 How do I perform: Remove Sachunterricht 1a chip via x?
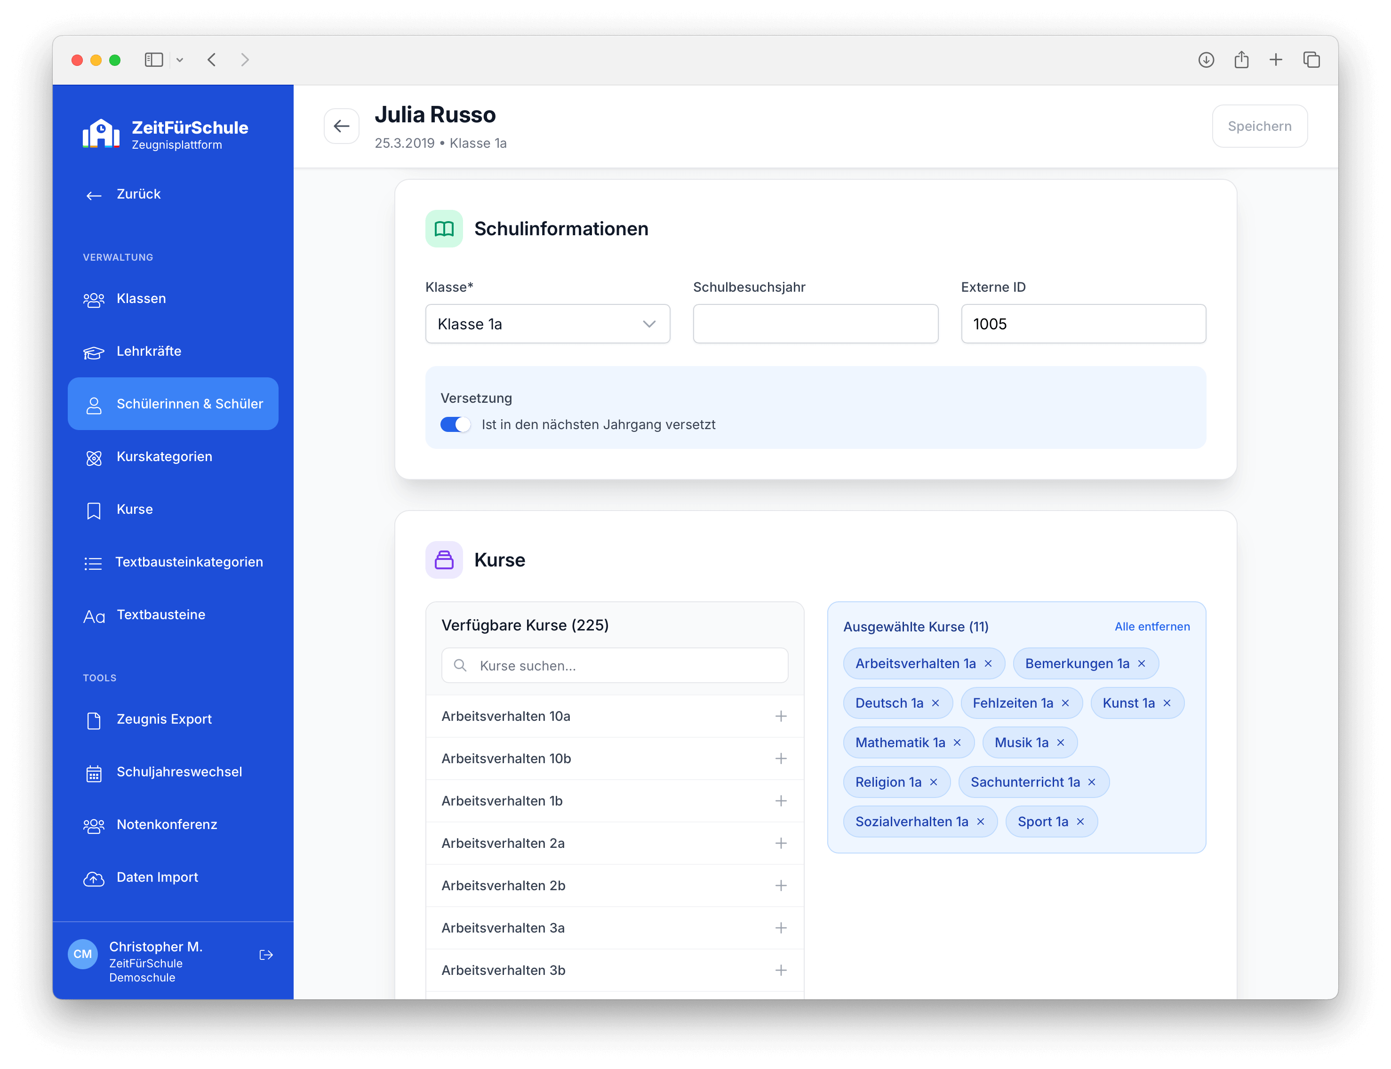(x=1092, y=782)
